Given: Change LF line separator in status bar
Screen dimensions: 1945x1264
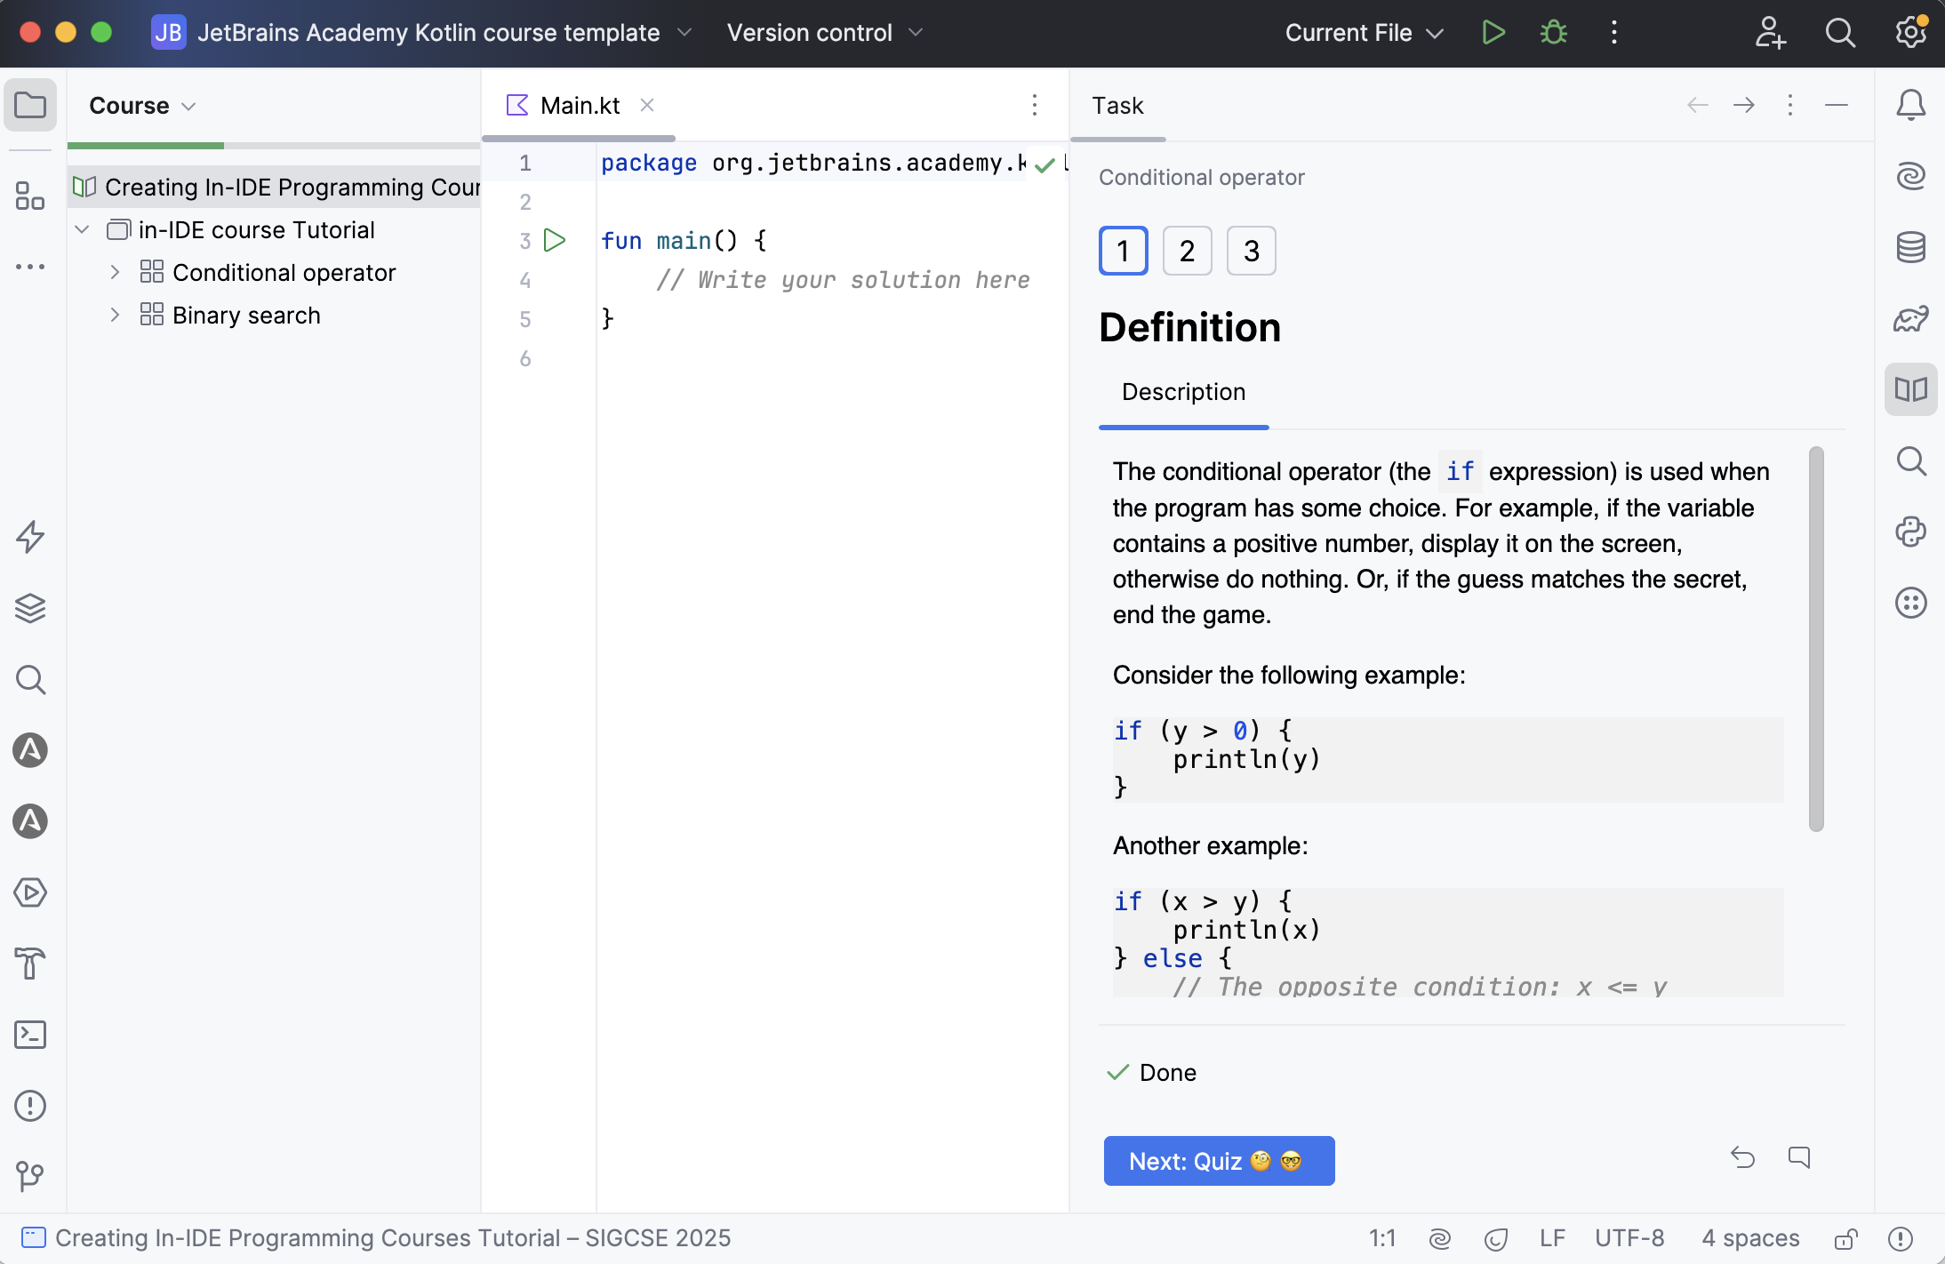Looking at the screenshot, I should point(1552,1238).
